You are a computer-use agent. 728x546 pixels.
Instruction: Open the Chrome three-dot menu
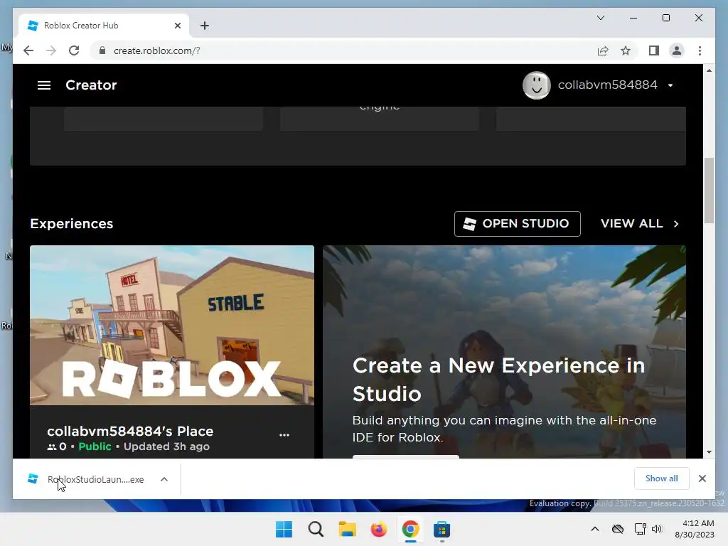(700, 50)
